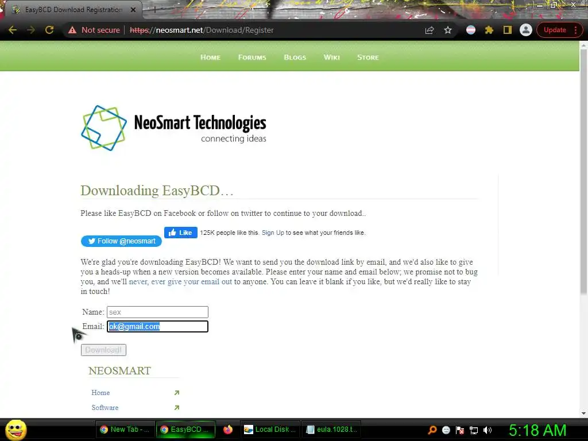Screen dimensions: 588x441
Task: Click into the Name input field
Action: click(157, 312)
